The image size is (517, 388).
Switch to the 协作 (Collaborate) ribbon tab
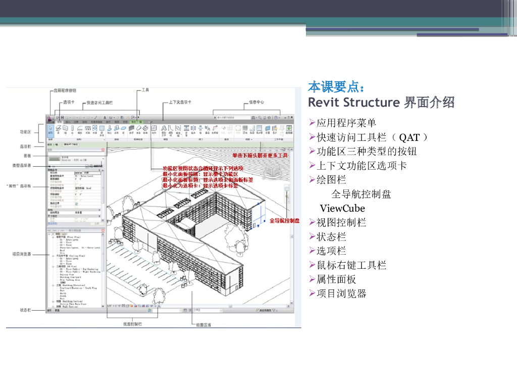click(108, 122)
